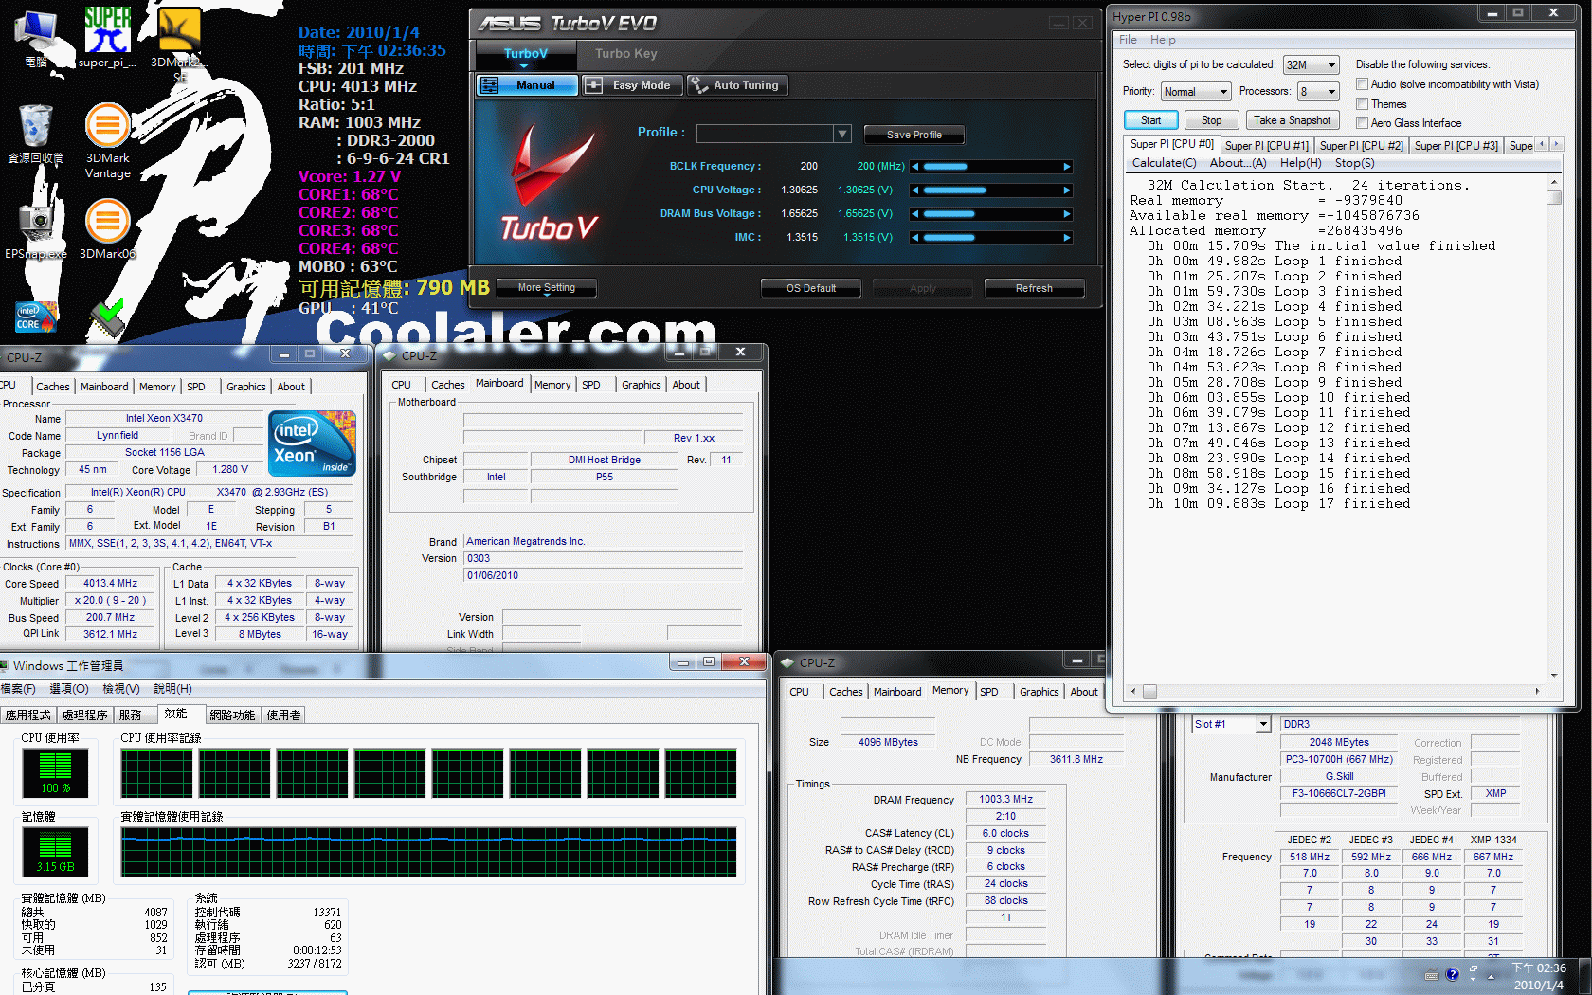Click the Start button in Hyper PI

[1150, 120]
